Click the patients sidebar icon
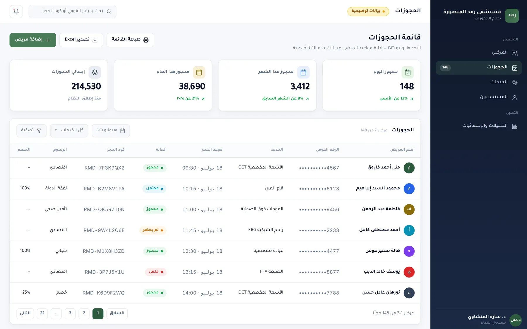 pyautogui.click(x=514, y=53)
